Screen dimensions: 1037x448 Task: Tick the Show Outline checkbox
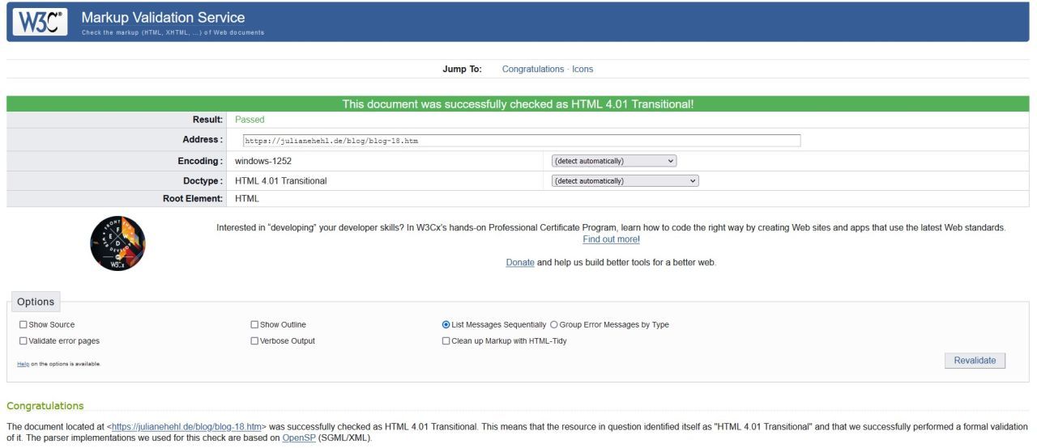(254, 325)
